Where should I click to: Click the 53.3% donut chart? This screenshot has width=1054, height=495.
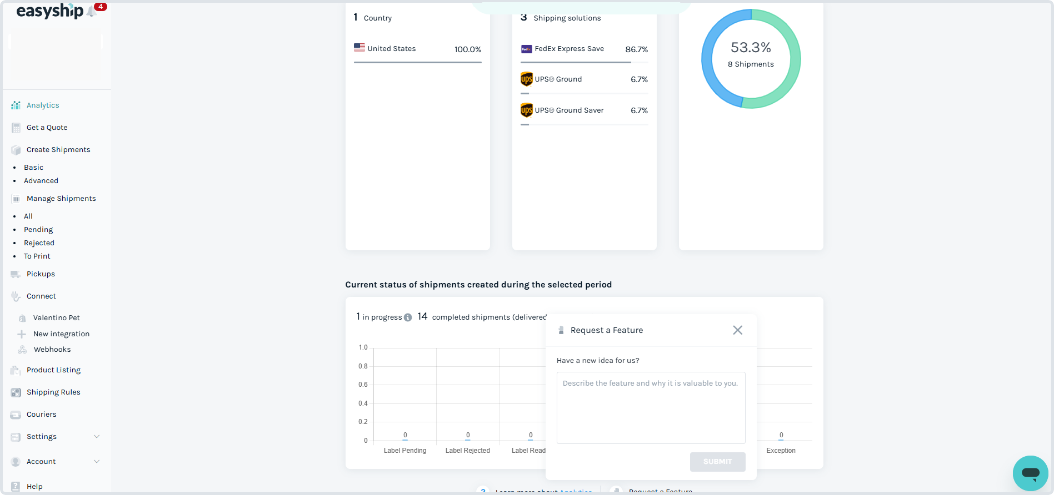pos(751,59)
